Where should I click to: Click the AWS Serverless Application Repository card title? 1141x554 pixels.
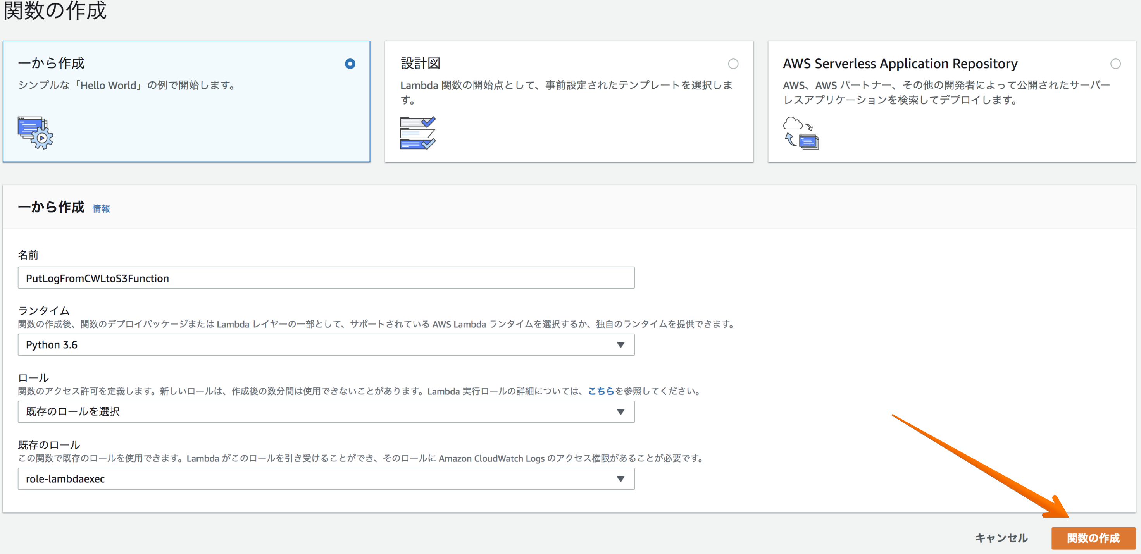click(x=900, y=64)
